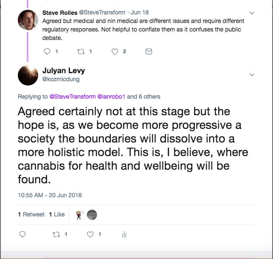View the 1 Like list
This screenshot has width=273, height=259.
click(57, 214)
